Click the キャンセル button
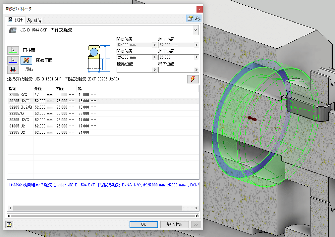 (x=174, y=224)
